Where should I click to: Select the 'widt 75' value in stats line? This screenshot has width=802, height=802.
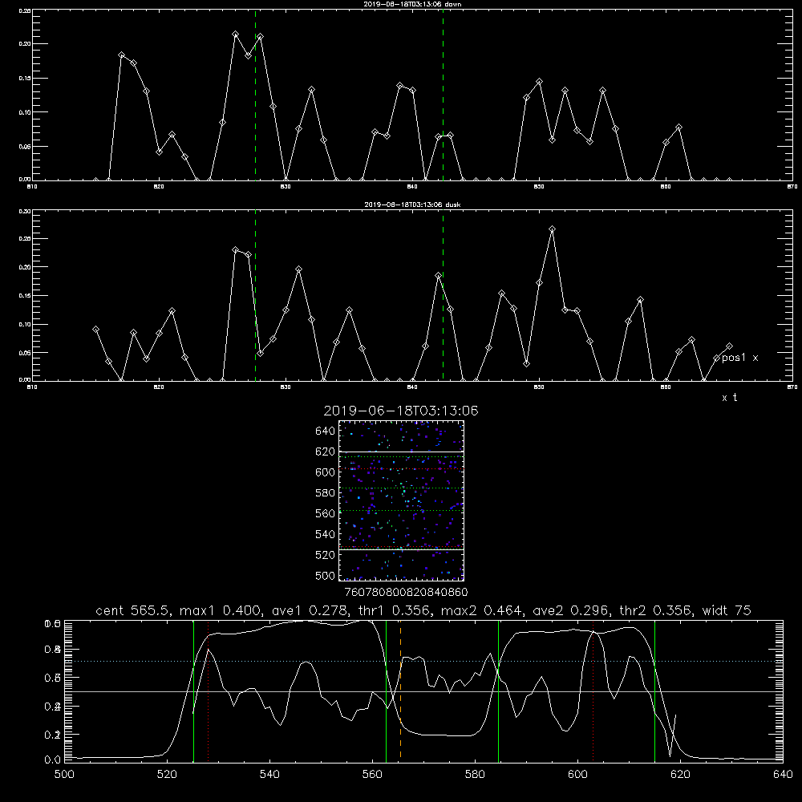click(x=727, y=610)
